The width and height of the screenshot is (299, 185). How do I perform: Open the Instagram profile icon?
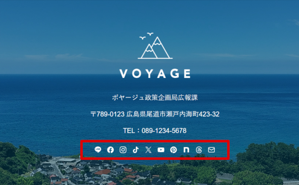coord(123,150)
